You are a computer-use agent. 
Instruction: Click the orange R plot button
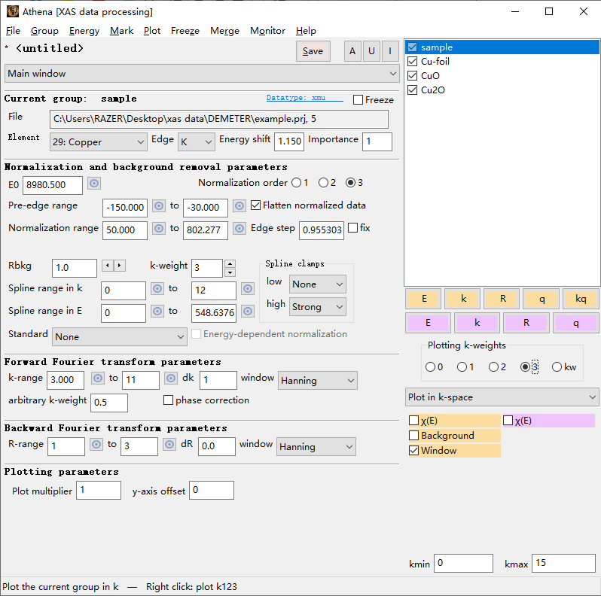click(x=502, y=299)
